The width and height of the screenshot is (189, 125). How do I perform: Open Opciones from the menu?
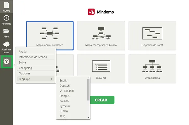coord(36,73)
